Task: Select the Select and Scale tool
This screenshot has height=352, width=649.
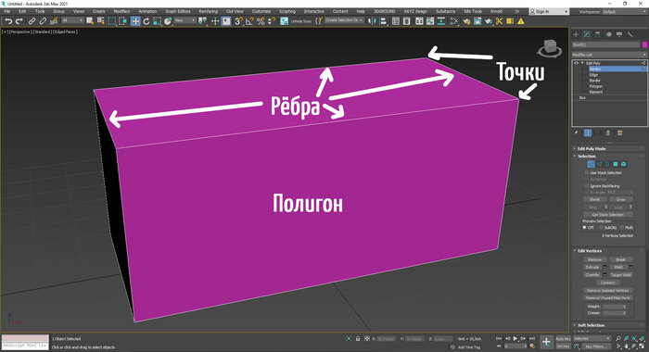Action: (157, 21)
